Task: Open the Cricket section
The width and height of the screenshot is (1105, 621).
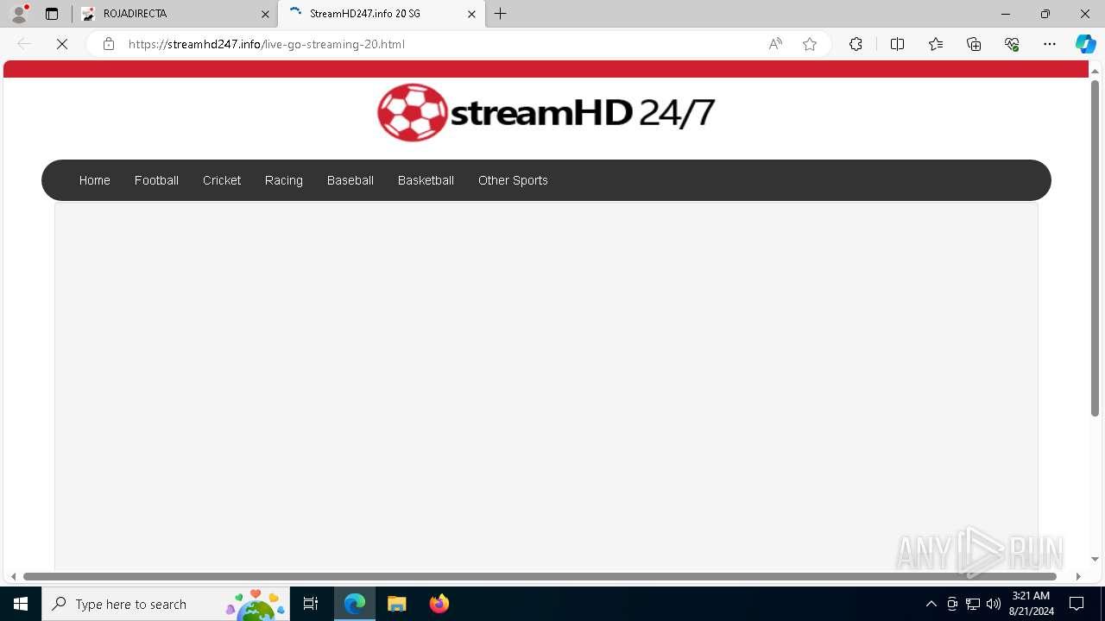Action: coord(222,180)
